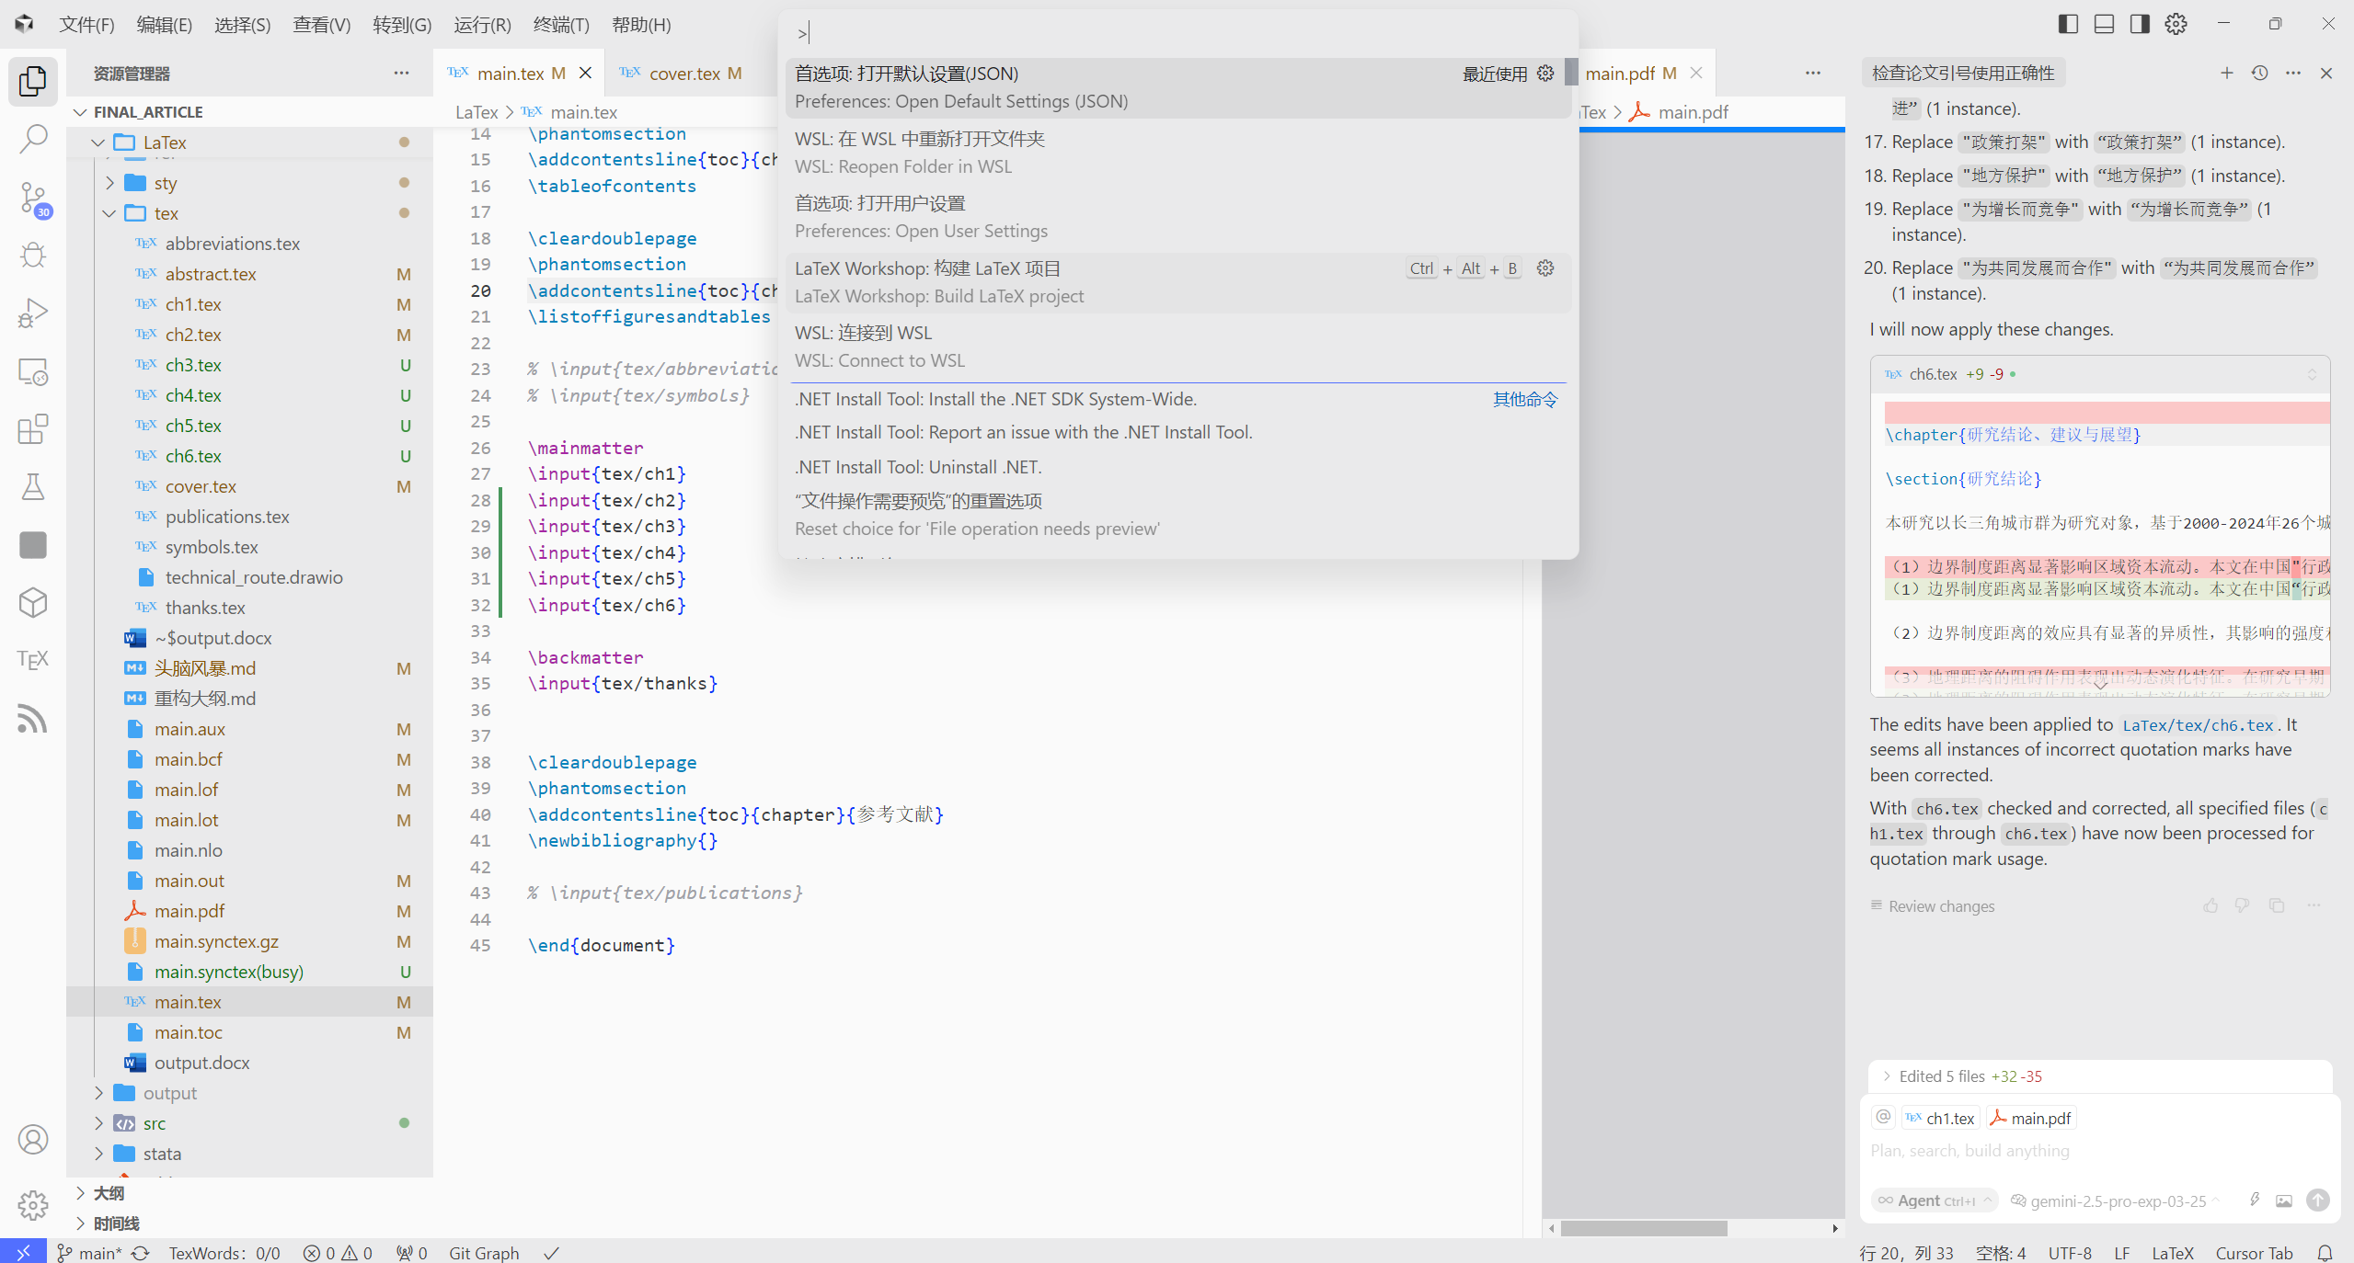Open the Search view in activity bar
Image resolution: width=2354 pixels, height=1263 pixels.
coord(33,139)
